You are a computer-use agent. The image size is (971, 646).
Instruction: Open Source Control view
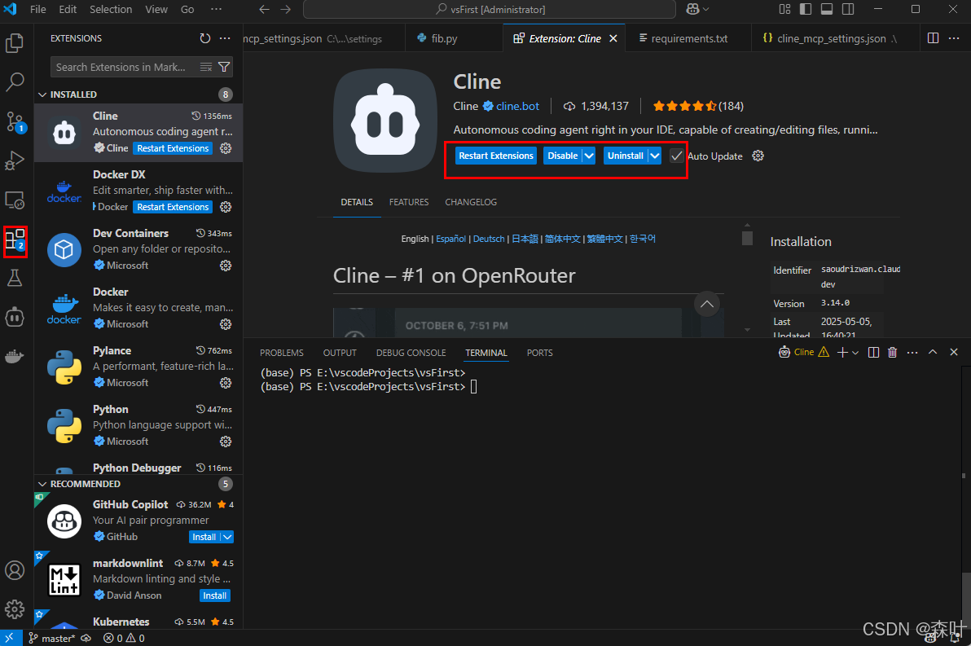click(15, 121)
